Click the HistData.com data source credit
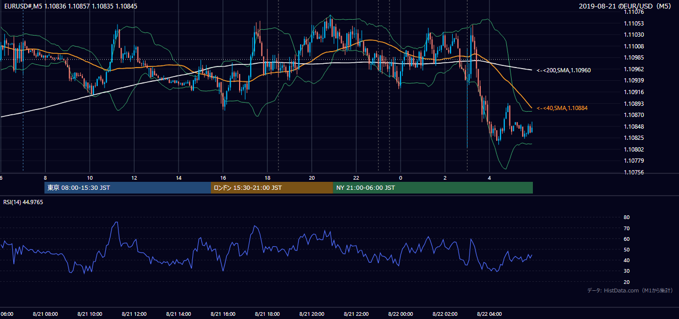Image resolution: width=679 pixels, height=319 pixels. (630, 290)
